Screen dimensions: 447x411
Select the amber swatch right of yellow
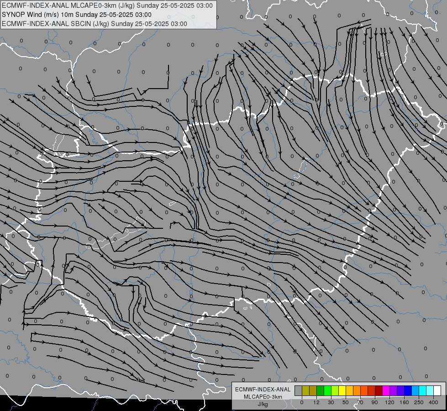349,390
